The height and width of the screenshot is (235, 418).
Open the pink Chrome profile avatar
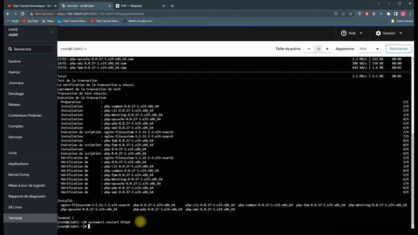coord(403,14)
